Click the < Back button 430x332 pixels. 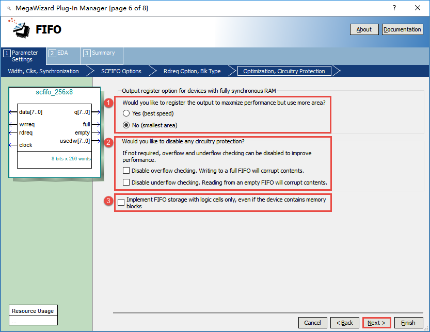coord(345,323)
